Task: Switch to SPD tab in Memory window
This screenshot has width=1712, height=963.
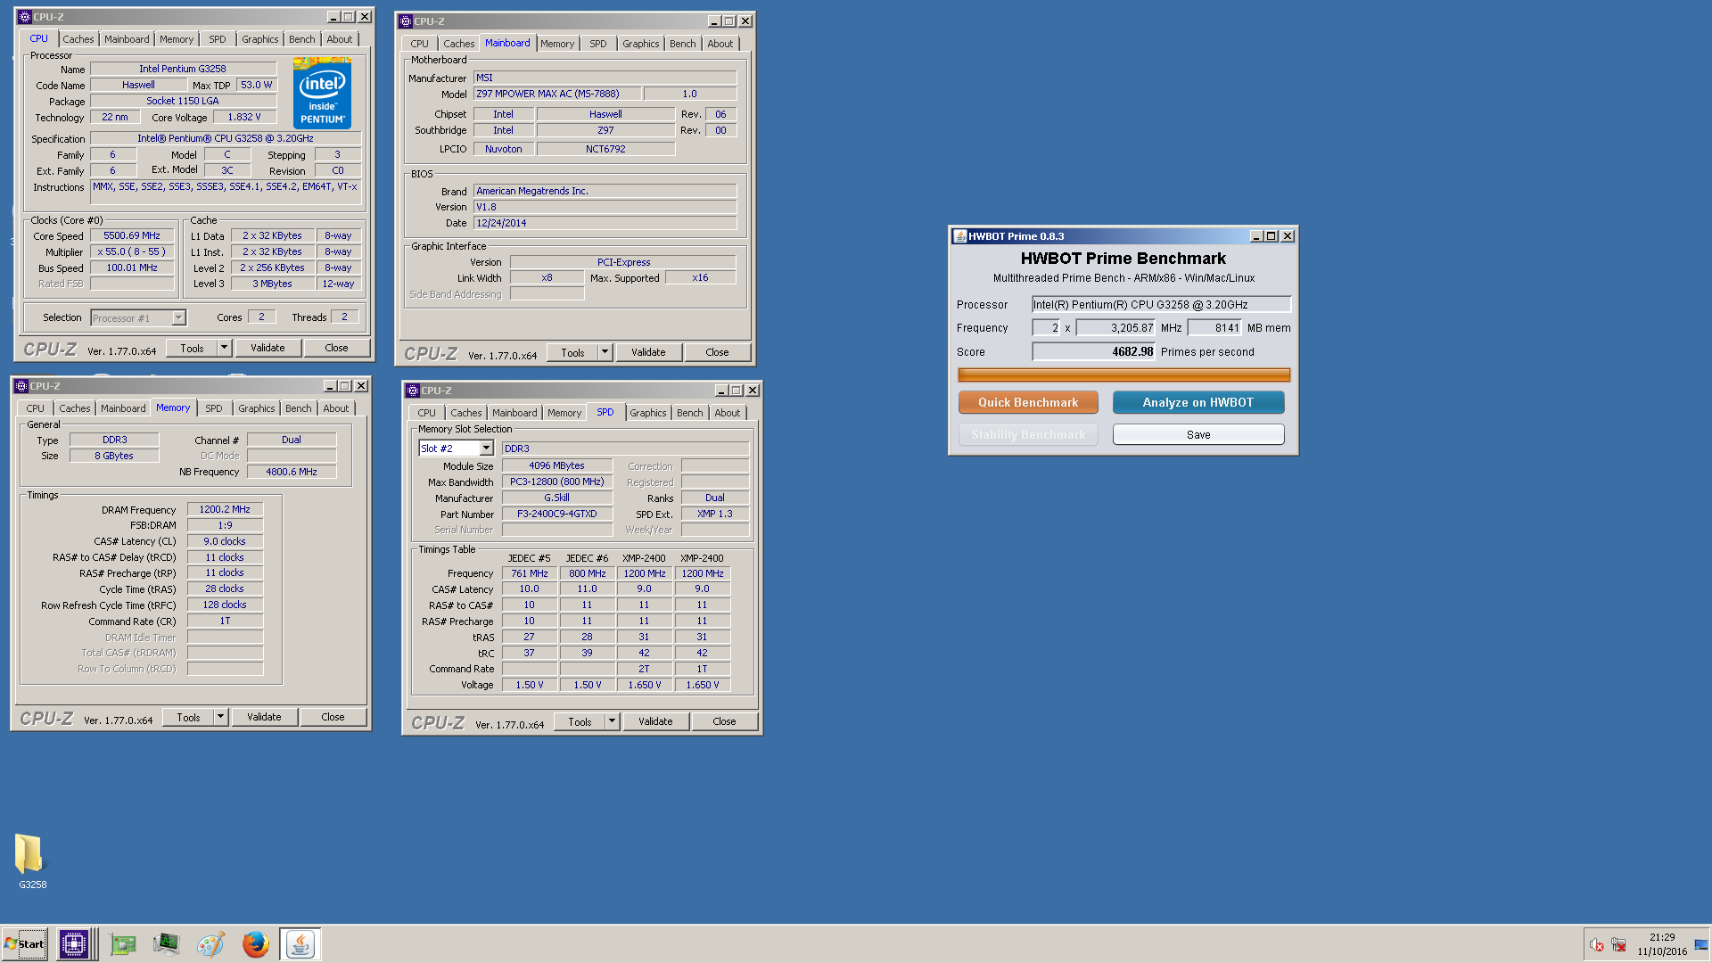Action: pos(214,408)
